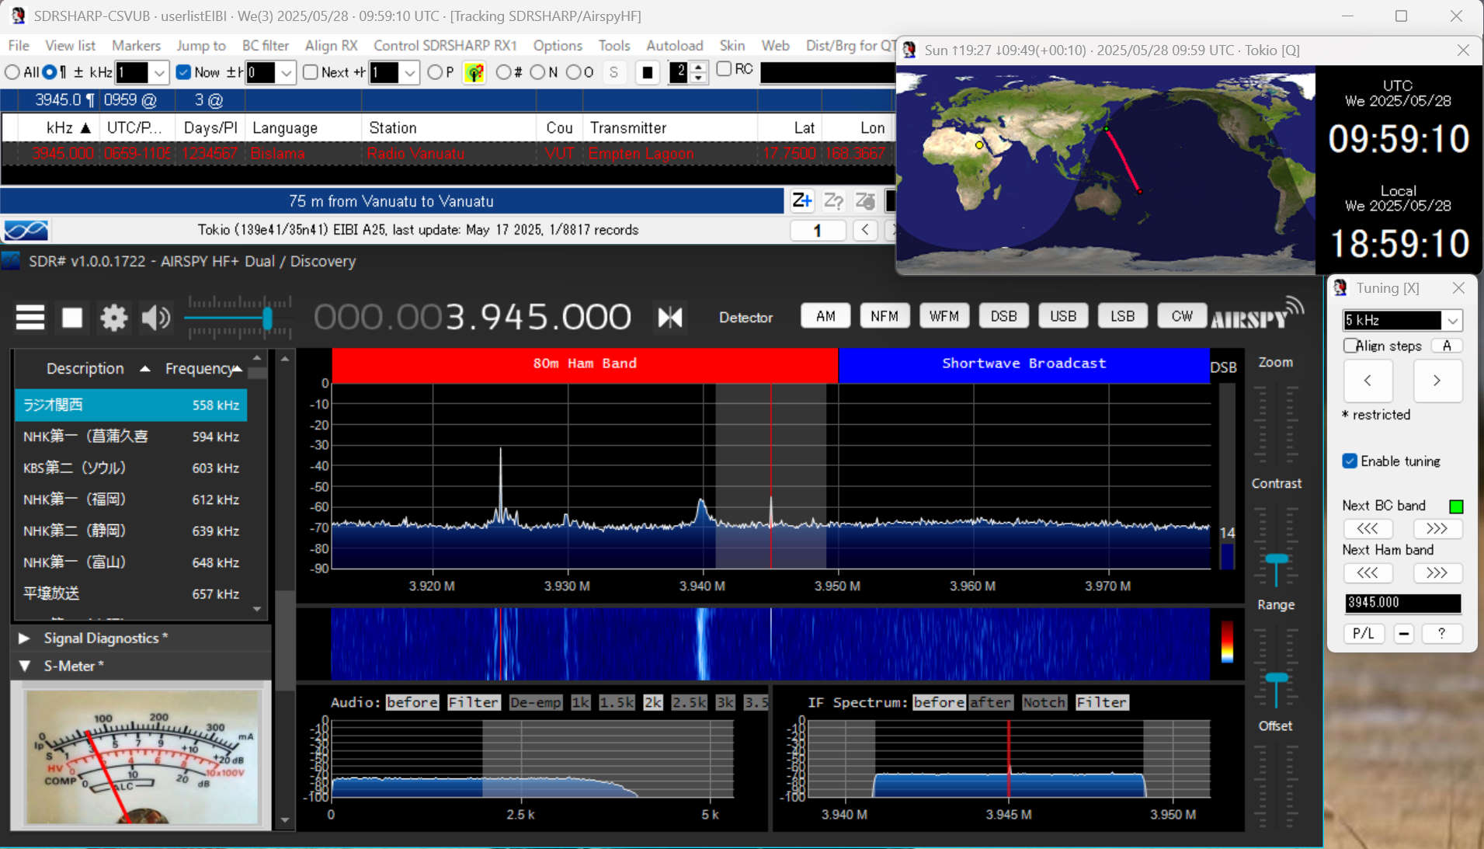The image size is (1484, 849).
Task: Select AM detector mode
Action: pyautogui.click(x=825, y=316)
